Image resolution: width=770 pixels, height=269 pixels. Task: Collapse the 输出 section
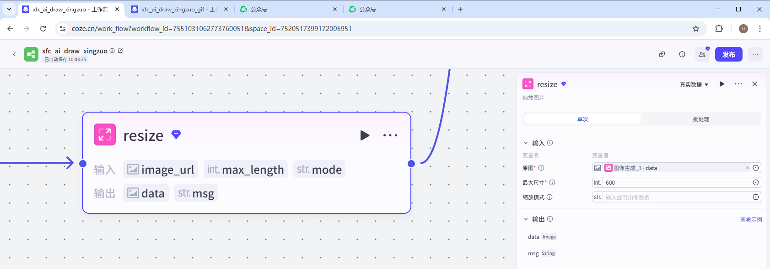coord(526,219)
